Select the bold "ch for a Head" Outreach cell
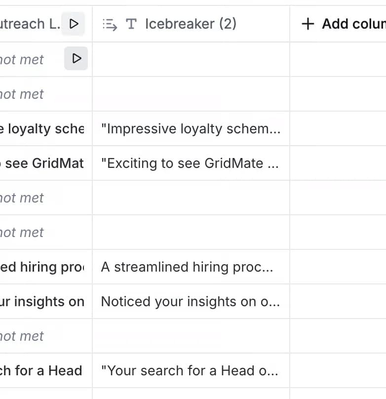The image size is (386, 399). pos(46,370)
